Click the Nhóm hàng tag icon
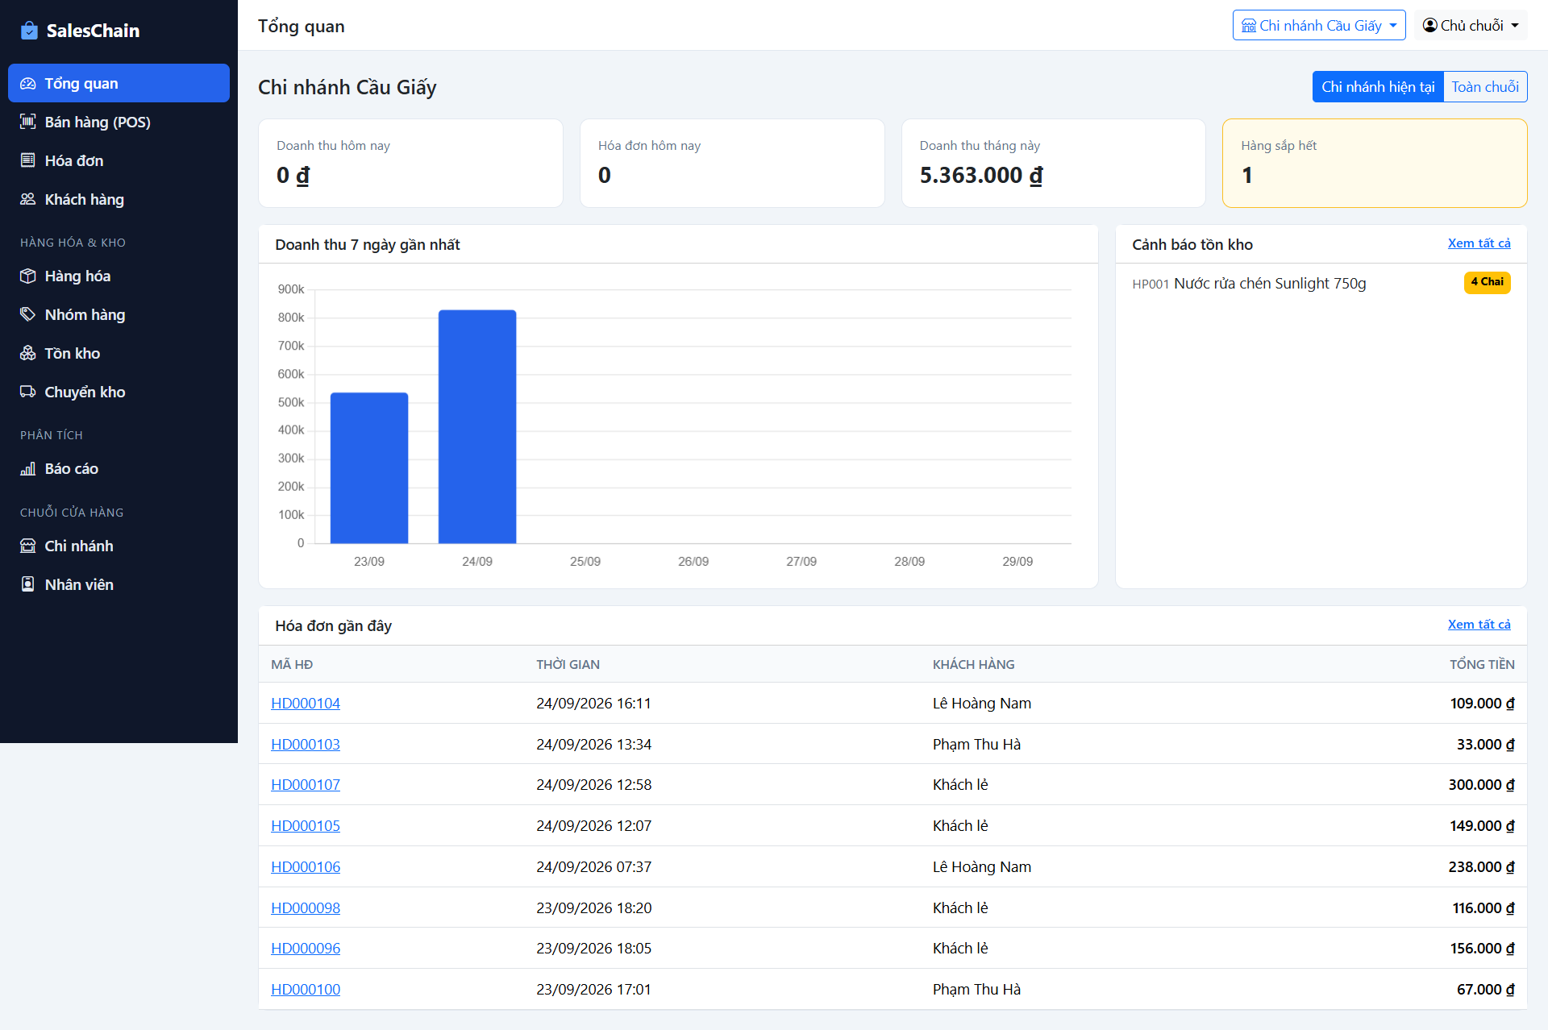The width and height of the screenshot is (1548, 1030). [x=28, y=314]
